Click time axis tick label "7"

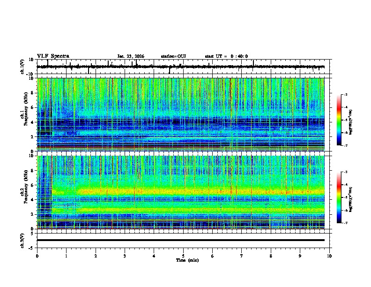(x=242, y=256)
